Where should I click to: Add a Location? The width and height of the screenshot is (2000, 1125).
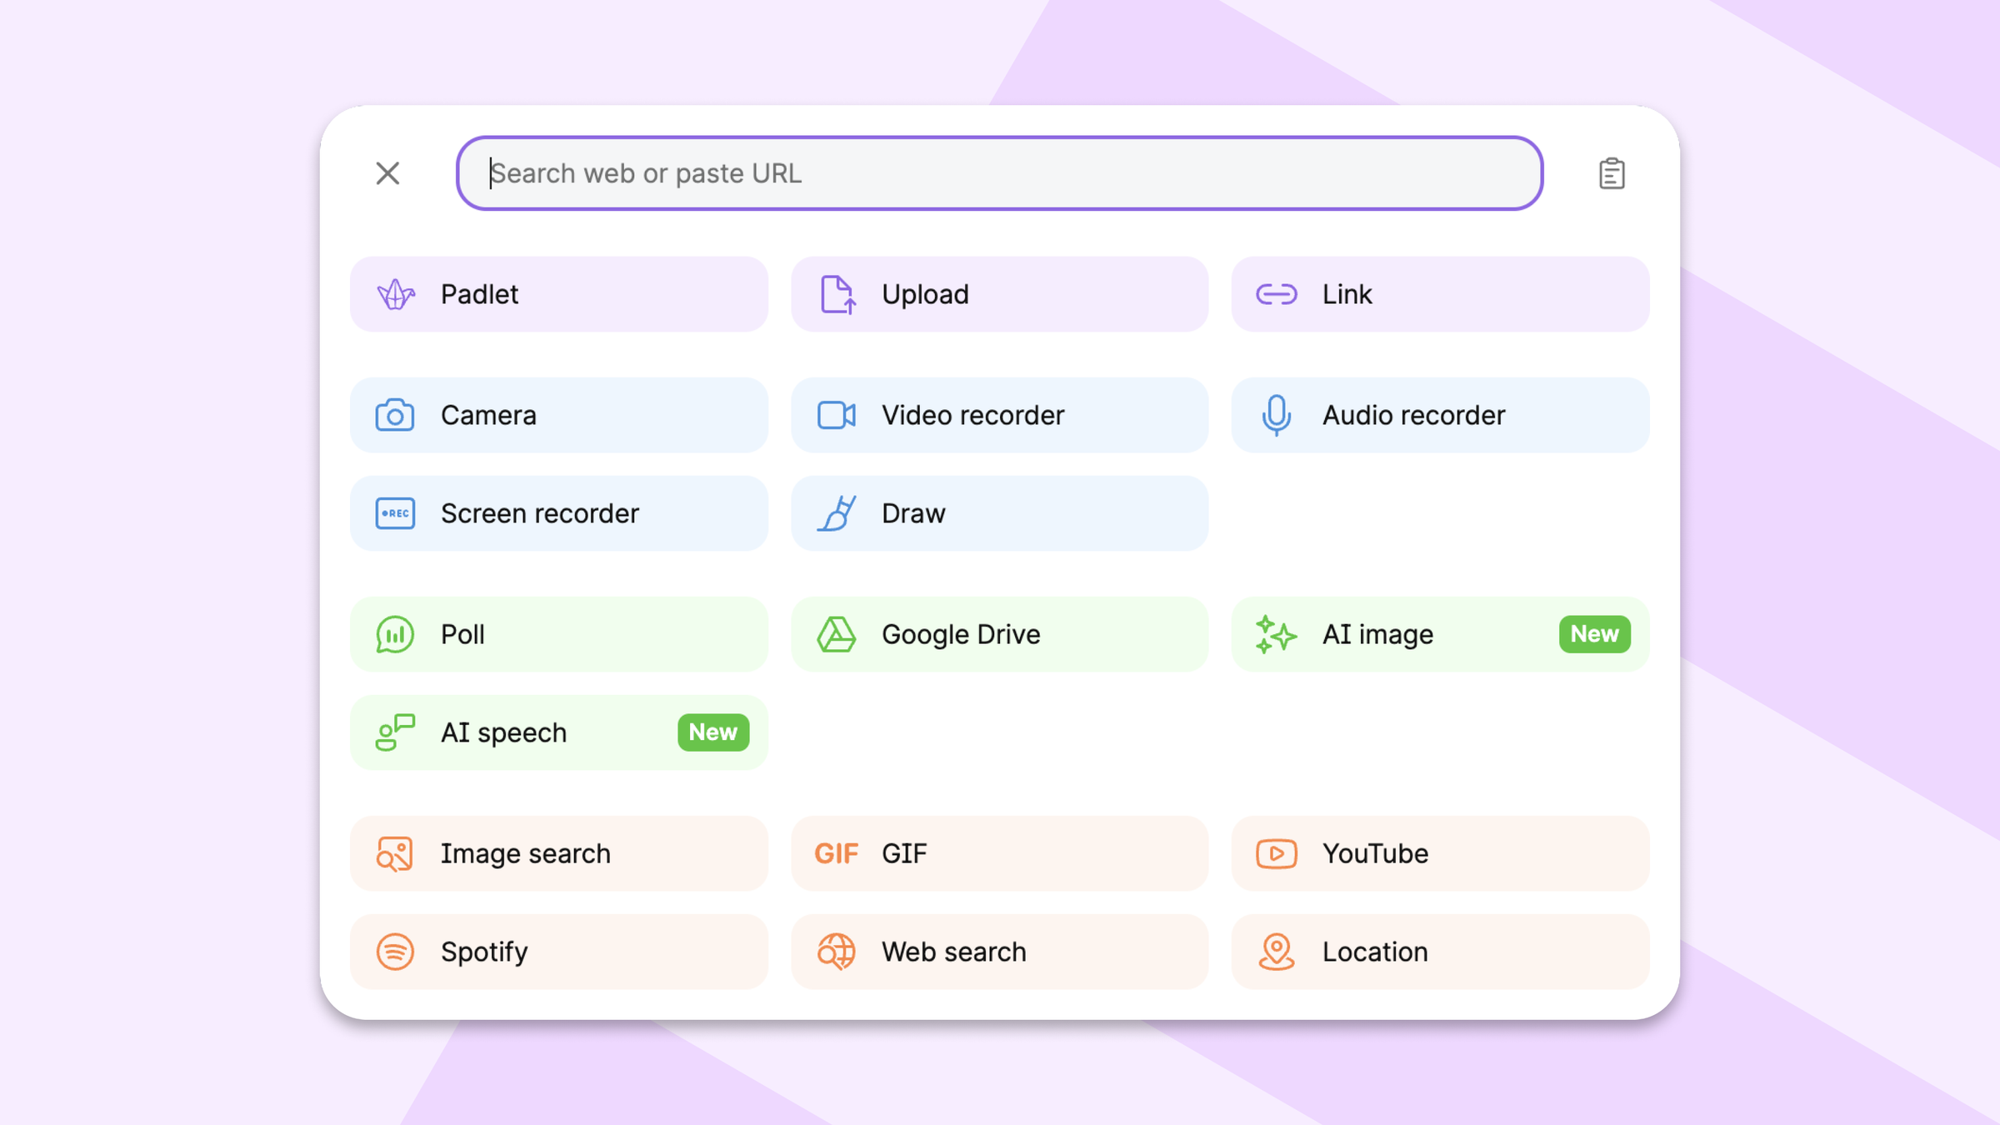pyautogui.click(x=1439, y=952)
